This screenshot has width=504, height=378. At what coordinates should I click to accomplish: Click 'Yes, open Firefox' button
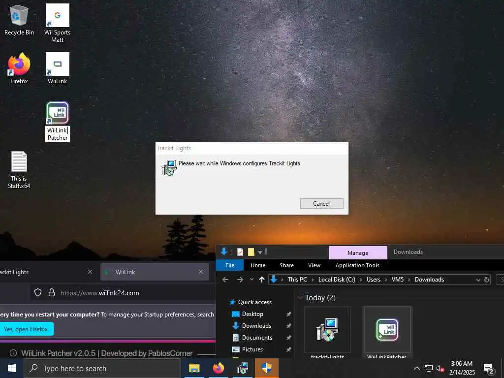click(x=27, y=329)
